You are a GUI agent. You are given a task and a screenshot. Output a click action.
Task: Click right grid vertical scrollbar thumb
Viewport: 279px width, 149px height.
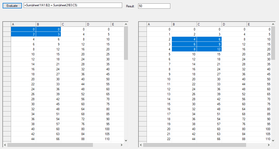[x=273, y=43]
